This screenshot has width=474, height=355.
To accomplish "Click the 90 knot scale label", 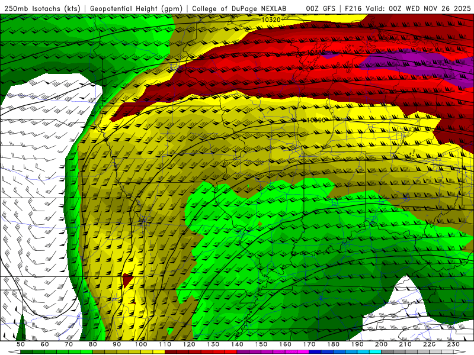I will point(117,344).
